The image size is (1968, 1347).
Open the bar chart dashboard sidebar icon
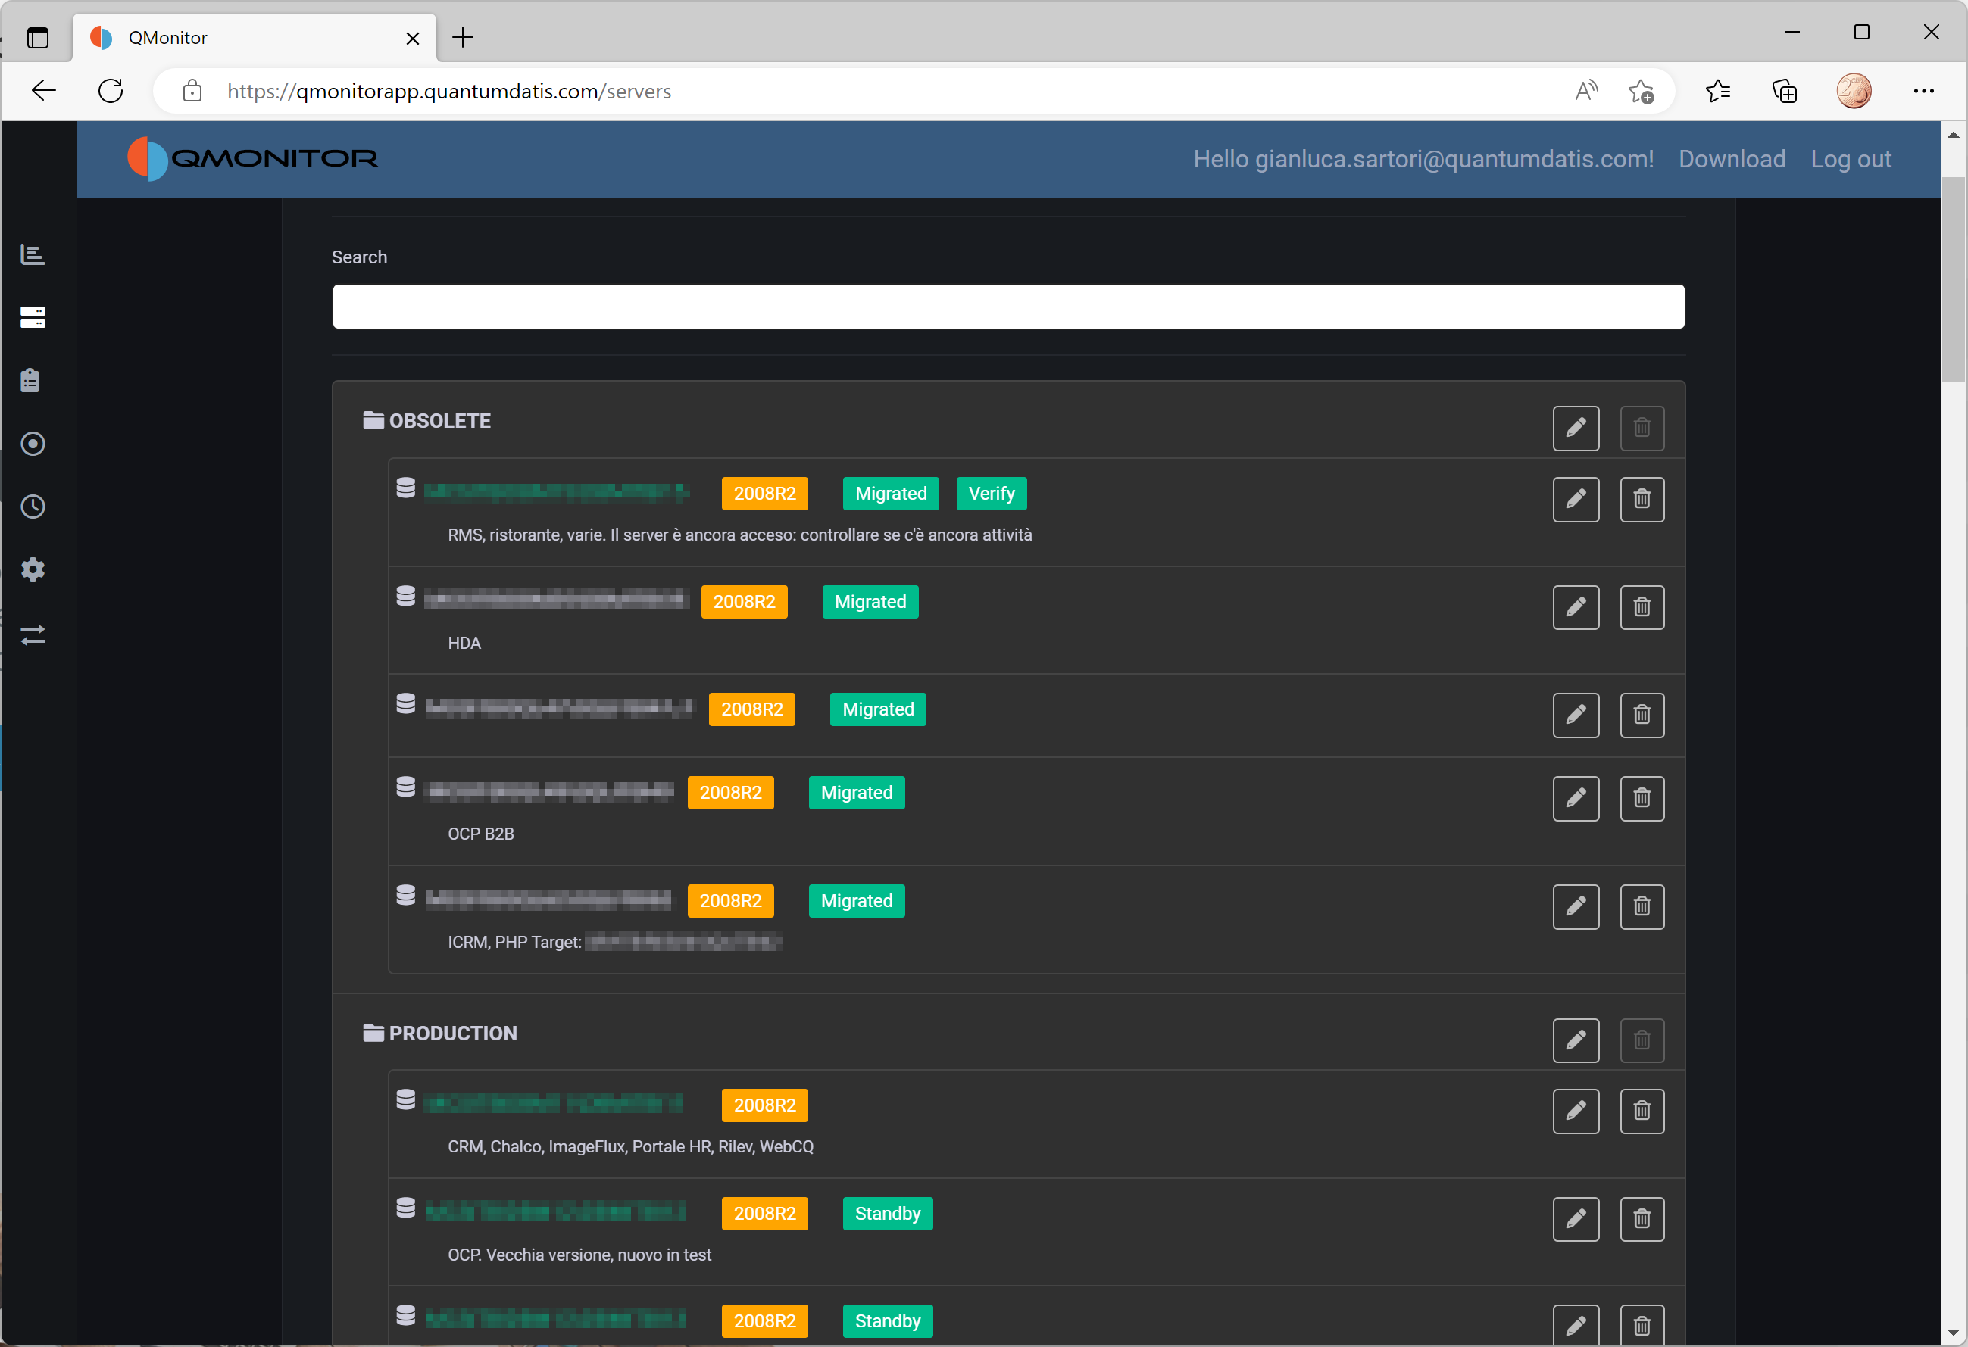(x=32, y=255)
